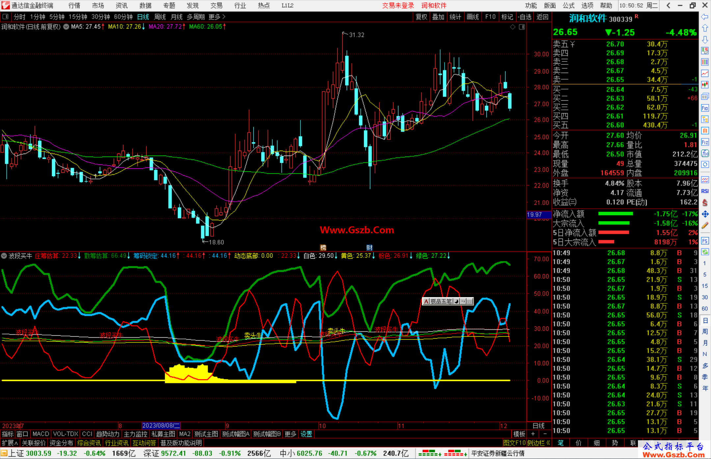711x459 pixels.
Task: Click the FS icon in right sidebar
Action: [705, 241]
